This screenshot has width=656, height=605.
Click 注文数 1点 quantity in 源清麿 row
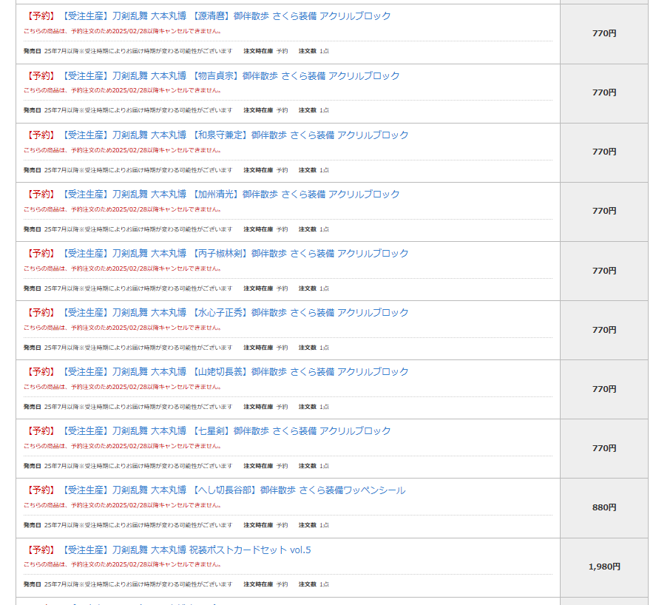pos(314,51)
